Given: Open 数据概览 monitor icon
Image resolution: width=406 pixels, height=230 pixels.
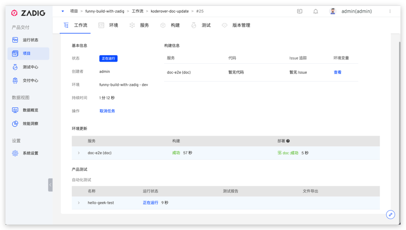Looking at the screenshot, I should pos(15,110).
